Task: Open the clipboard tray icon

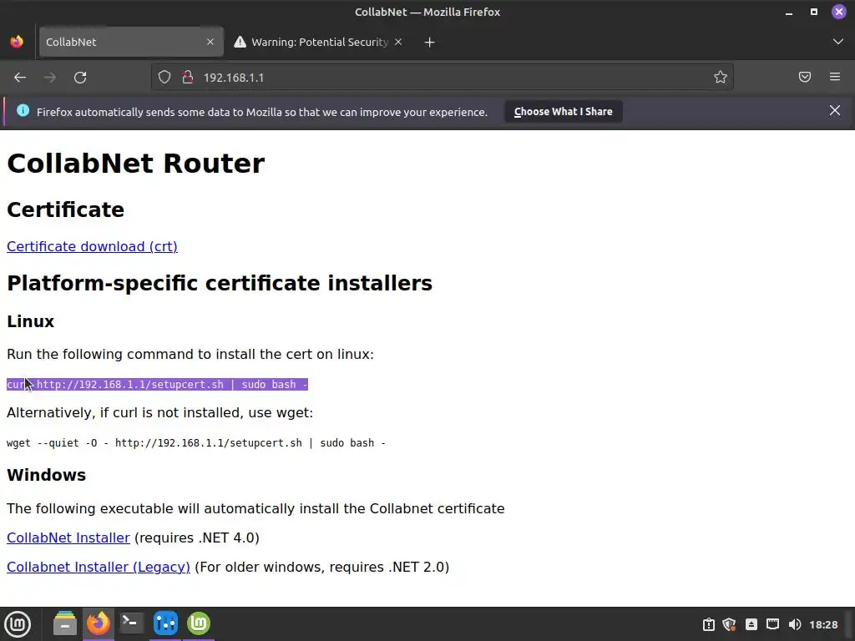Action: pos(708,624)
